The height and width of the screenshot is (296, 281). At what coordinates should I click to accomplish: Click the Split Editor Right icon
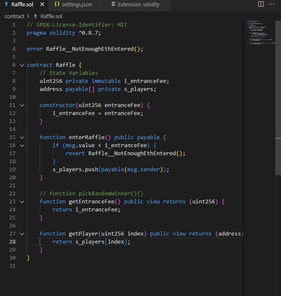(x=261, y=4)
